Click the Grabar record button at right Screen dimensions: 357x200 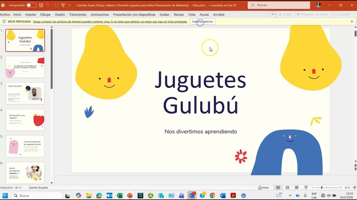(x=285, y=14)
